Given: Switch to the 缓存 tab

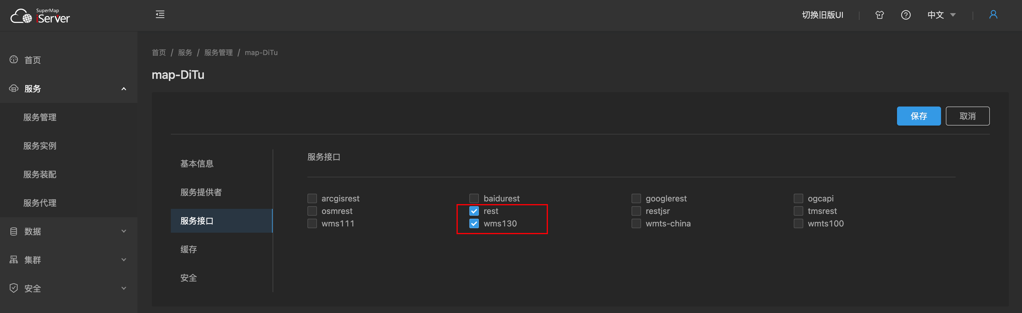Looking at the screenshot, I should coord(188,249).
